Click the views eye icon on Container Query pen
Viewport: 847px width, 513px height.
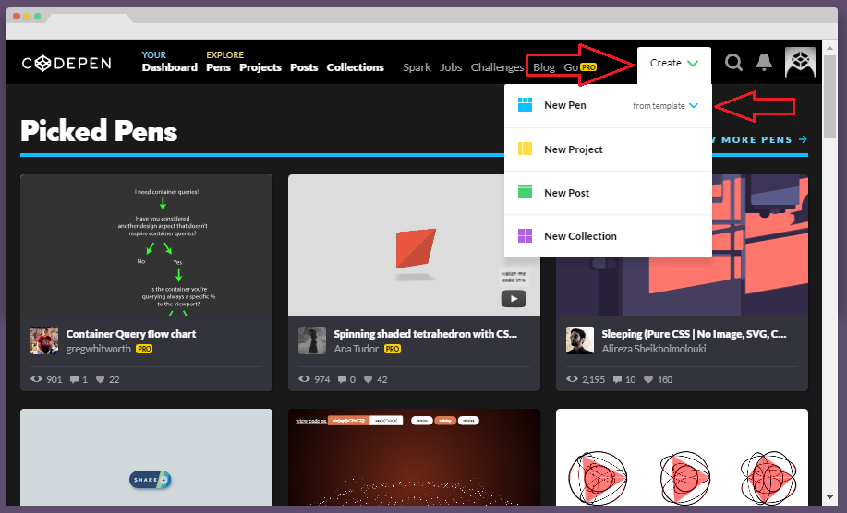pyautogui.click(x=36, y=379)
